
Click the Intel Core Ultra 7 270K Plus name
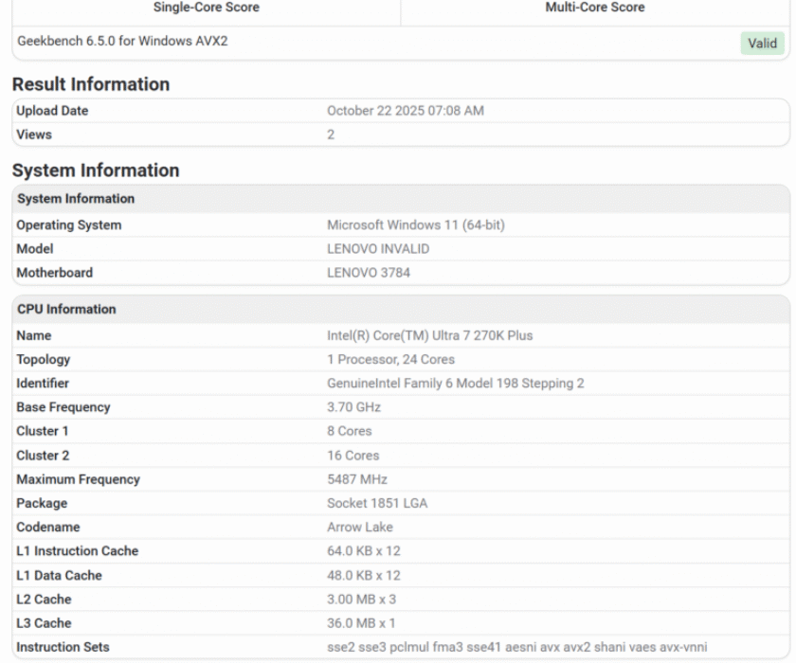tap(431, 335)
